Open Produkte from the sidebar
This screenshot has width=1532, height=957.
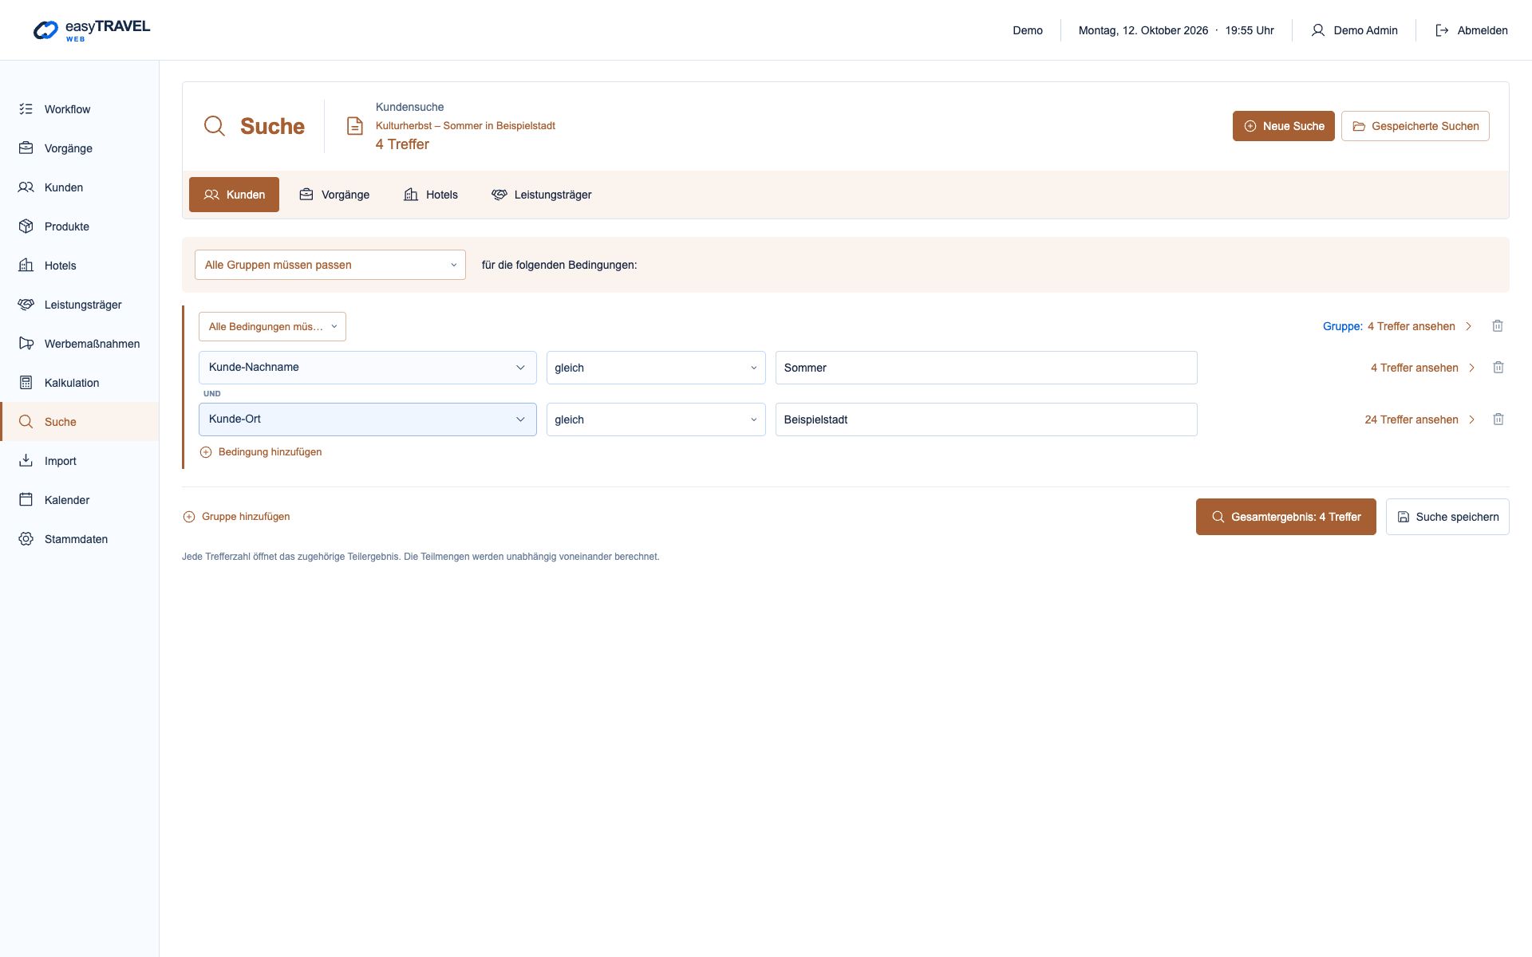(x=79, y=226)
